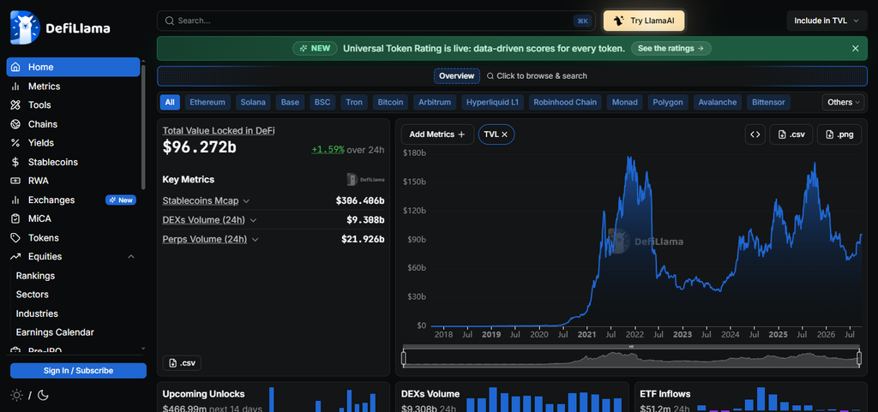Viewport: 878px width, 412px height.
Task: Filter by Tron chain
Action: (x=354, y=102)
